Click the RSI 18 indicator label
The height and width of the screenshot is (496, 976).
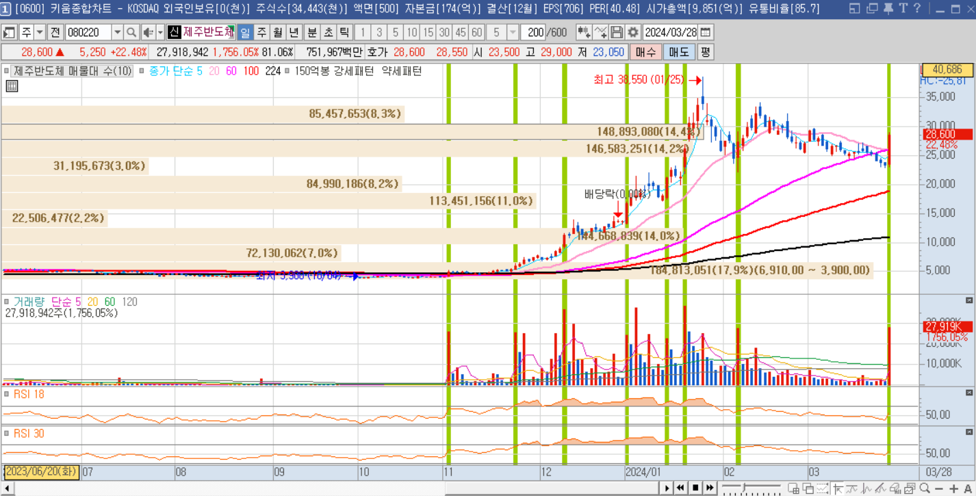[29, 393]
